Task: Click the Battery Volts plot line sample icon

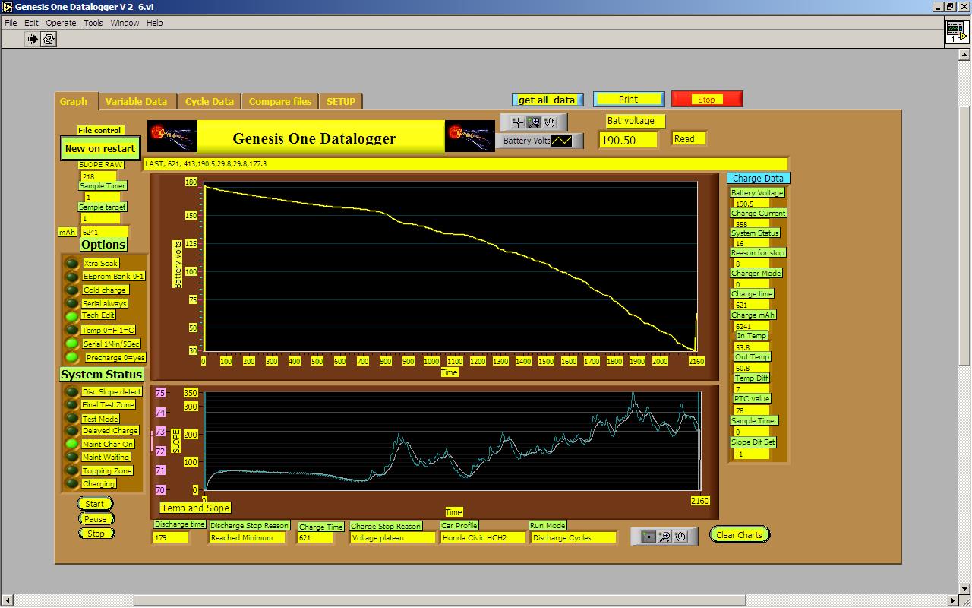Action: (x=562, y=141)
